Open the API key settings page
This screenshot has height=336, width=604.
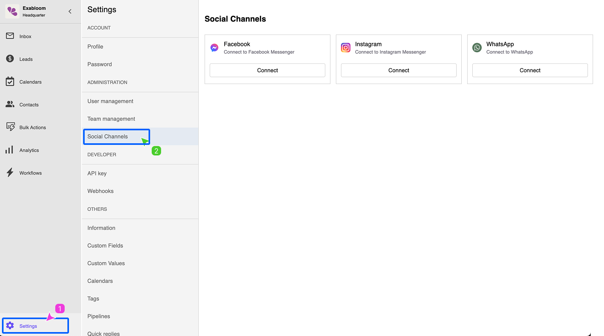point(97,173)
